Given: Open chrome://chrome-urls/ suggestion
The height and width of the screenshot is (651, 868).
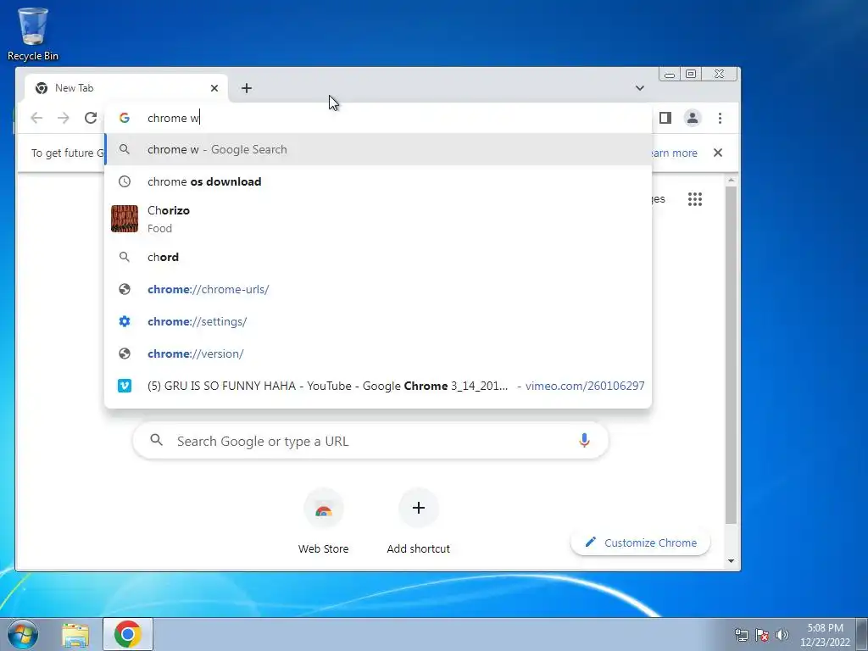Looking at the screenshot, I should (378, 289).
